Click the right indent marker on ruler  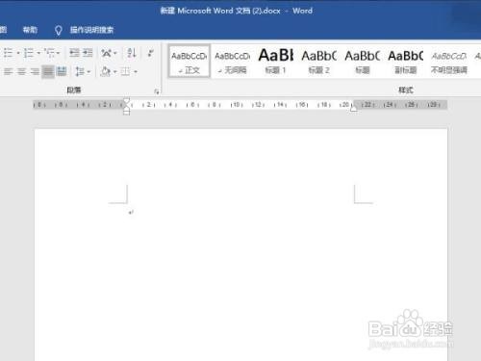click(353, 109)
